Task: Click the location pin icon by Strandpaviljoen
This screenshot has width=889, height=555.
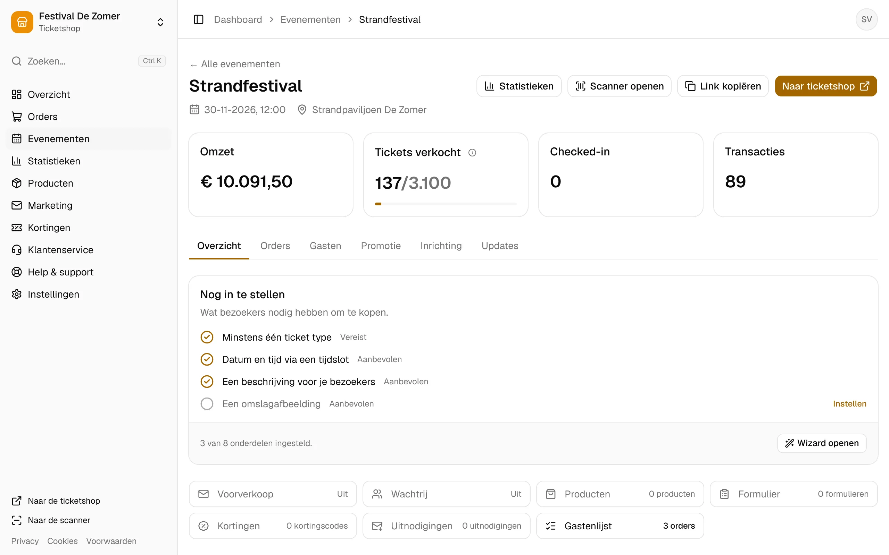Action: (302, 110)
